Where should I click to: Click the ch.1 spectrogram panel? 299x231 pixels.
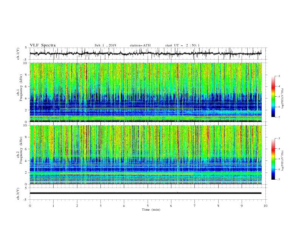pyautogui.click(x=146, y=92)
